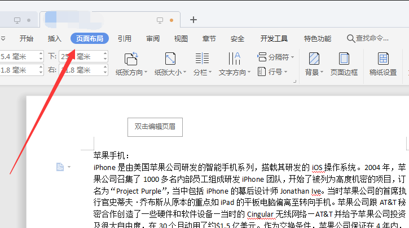Open the 开发工具 tab

click(x=274, y=39)
